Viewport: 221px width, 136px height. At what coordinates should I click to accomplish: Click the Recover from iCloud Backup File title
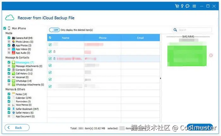point(46,18)
